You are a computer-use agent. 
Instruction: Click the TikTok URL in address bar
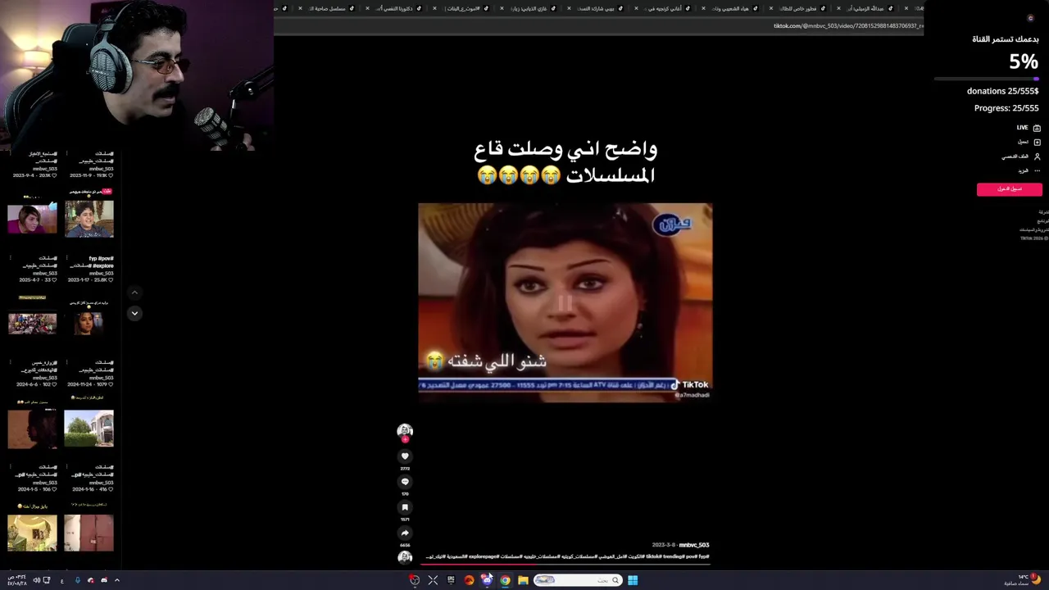tap(848, 26)
